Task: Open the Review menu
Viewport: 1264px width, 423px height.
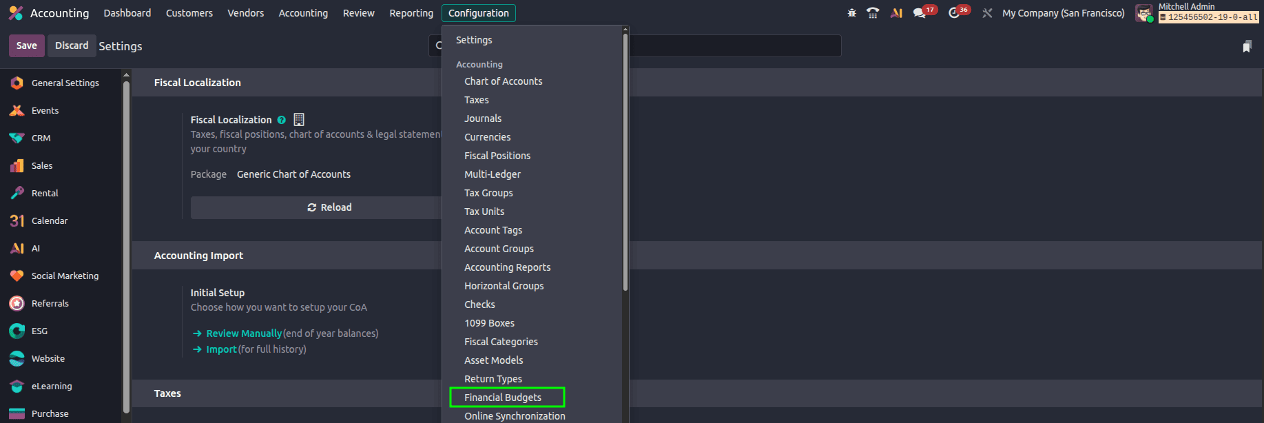Action: click(359, 13)
